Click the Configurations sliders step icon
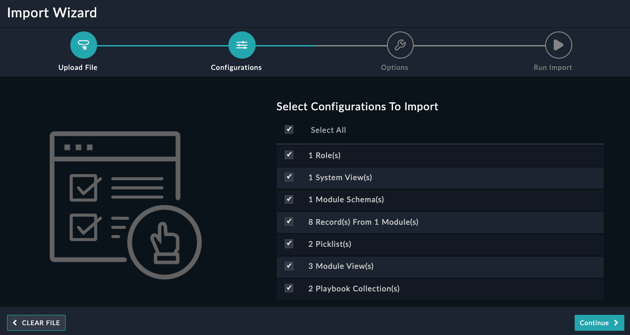Image resolution: width=630 pixels, height=335 pixels. [242, 46]
